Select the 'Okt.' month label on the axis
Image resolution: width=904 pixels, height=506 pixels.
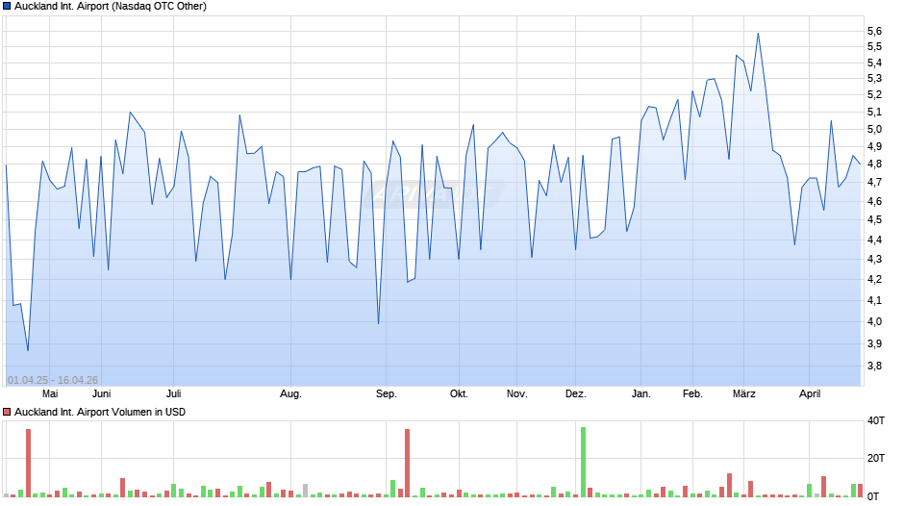tap(459, 394)
